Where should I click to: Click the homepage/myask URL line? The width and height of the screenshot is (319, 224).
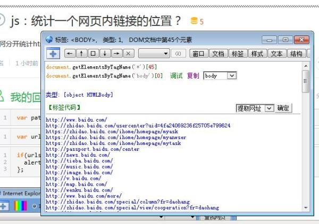pos(112,132)
